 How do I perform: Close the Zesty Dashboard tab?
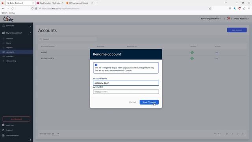point(33,3)
